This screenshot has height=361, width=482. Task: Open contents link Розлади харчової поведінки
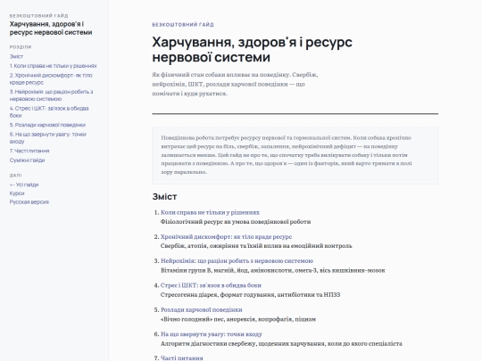[202, 309]
